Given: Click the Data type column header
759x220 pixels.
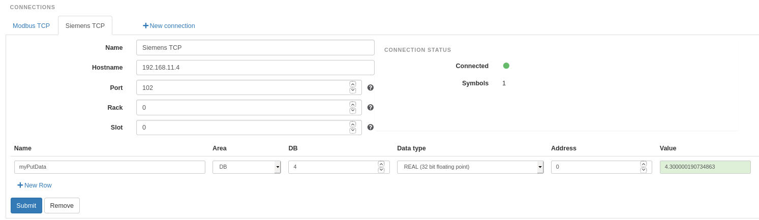Looking at the screenshot, I should pos(411,148).
